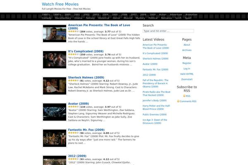Open Ice Age 3: Dawn of the Dinosaurs

click(155, 121)
